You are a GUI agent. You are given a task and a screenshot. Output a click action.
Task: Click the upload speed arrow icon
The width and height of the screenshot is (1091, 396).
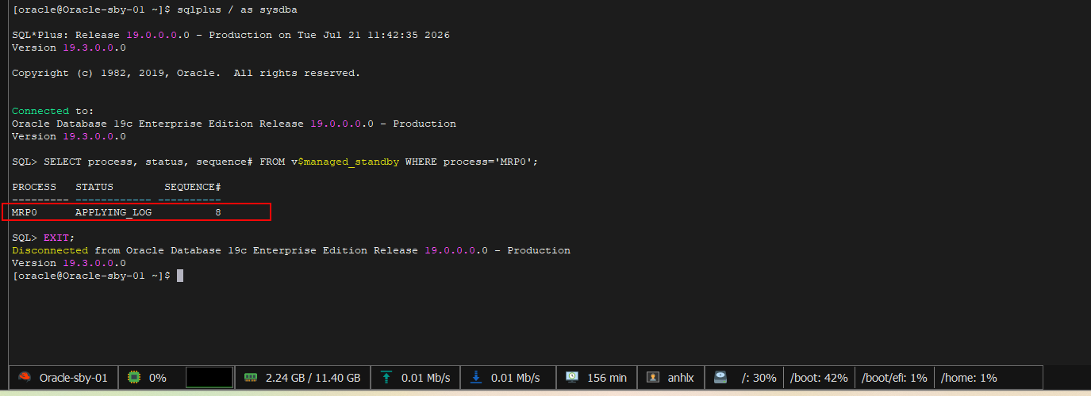click(386, 378)
